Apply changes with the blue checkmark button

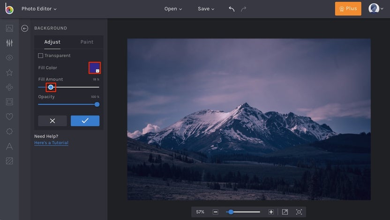85,121
